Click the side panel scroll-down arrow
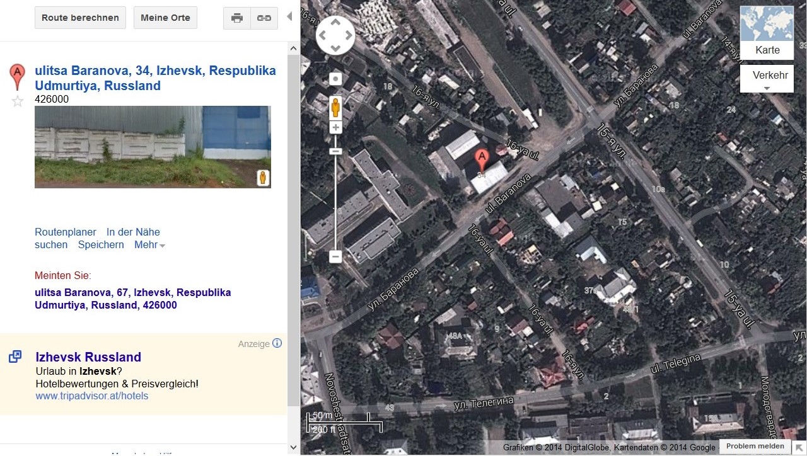807x456 pixels. point(293,447)
